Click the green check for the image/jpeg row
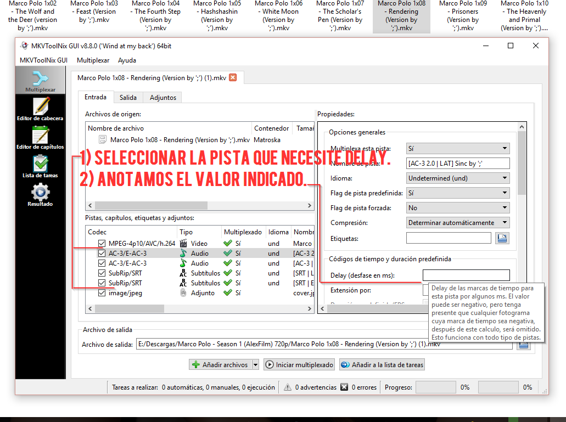This screenshot has width=566, height=422. (x=227, y=293)
